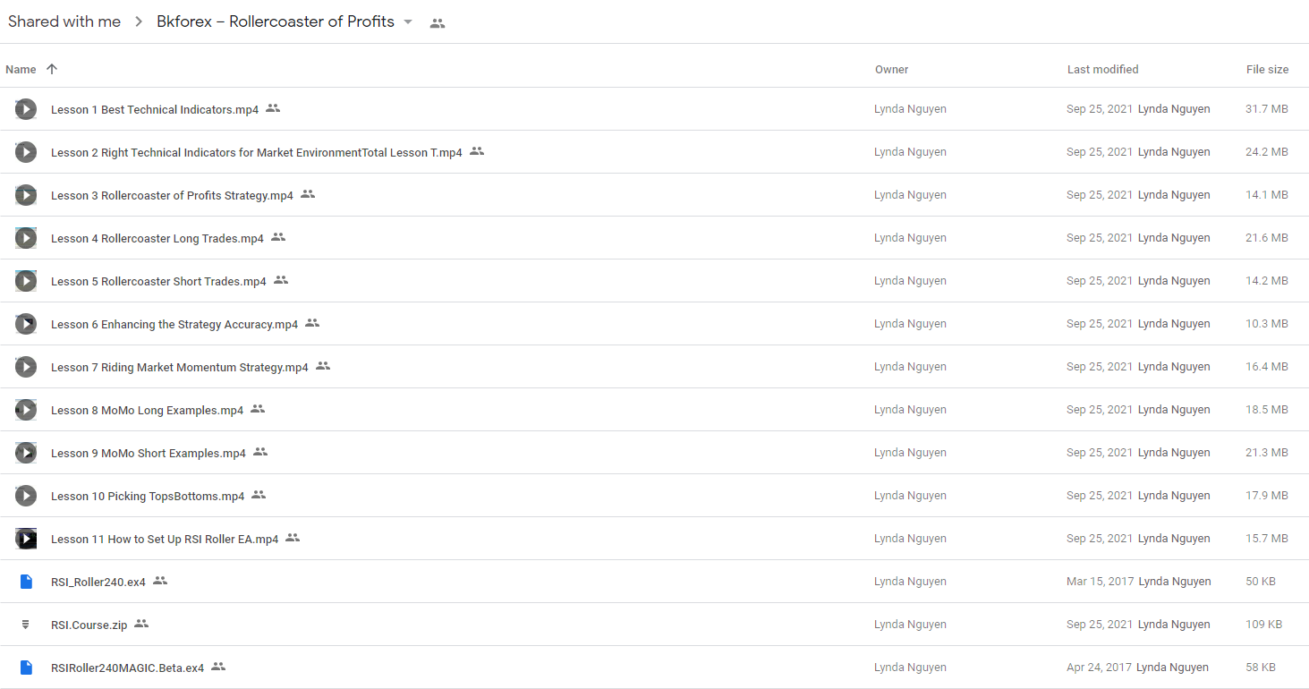1309x689 pixels.
Task: Click the zip archive icon for RSI.Course.zip
Action: (x=25, y=625)
